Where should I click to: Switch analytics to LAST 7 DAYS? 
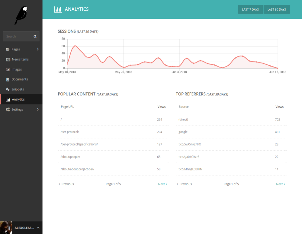[x=250, y=9]
